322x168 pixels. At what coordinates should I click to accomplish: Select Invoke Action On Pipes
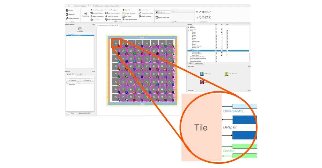pos(146,13)
